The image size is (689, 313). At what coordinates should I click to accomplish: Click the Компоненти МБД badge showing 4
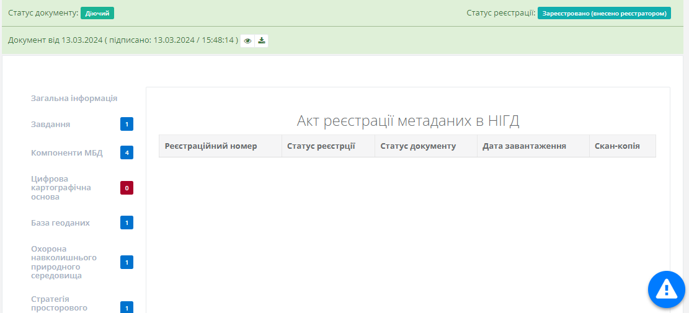coord(127,152)
